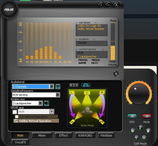158x146 pixels.
Task: Enable the SPDIF aus checkbox
Action: coord(15,112)
